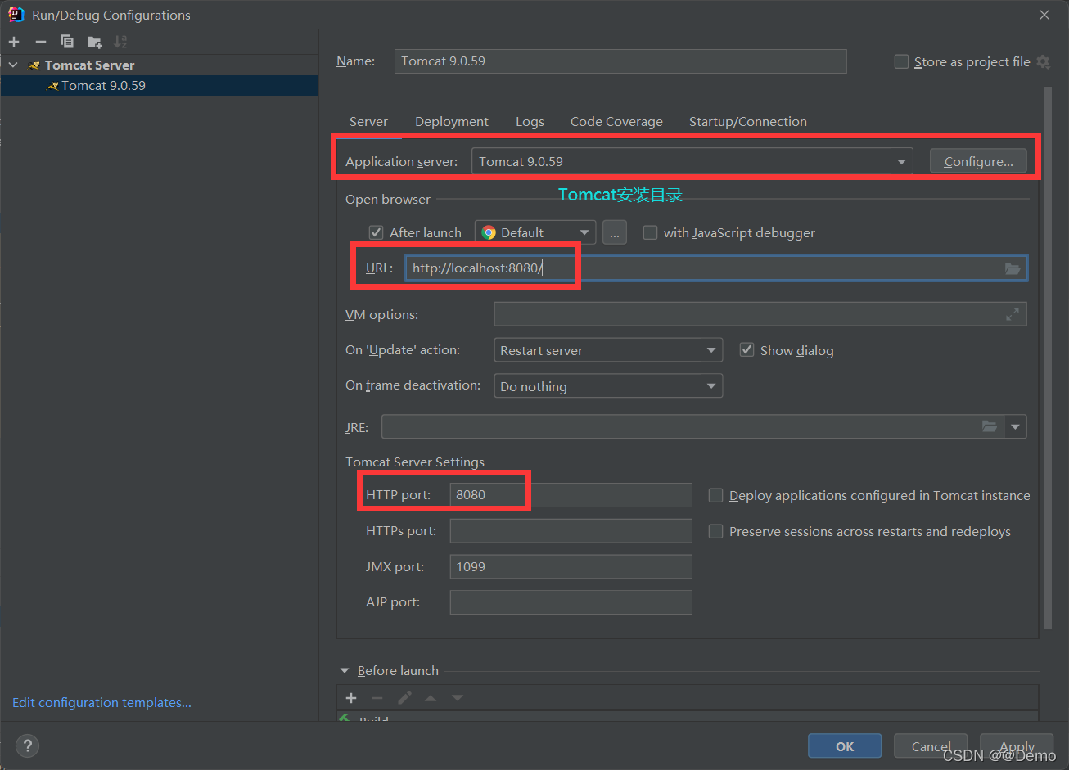Enable Store as project file checkbox
This screenshot has width=1069, height=770.
(902, 61)
